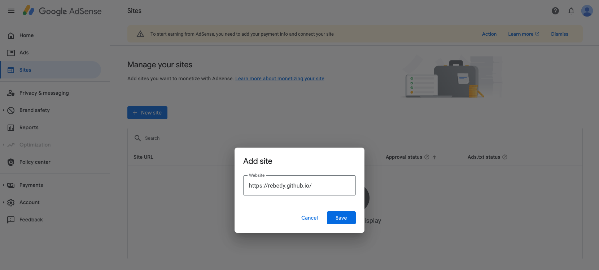Screen dimensions: 599x270
Task: Expand the Brand safety submenu arrow
Action: pos(4,110)
